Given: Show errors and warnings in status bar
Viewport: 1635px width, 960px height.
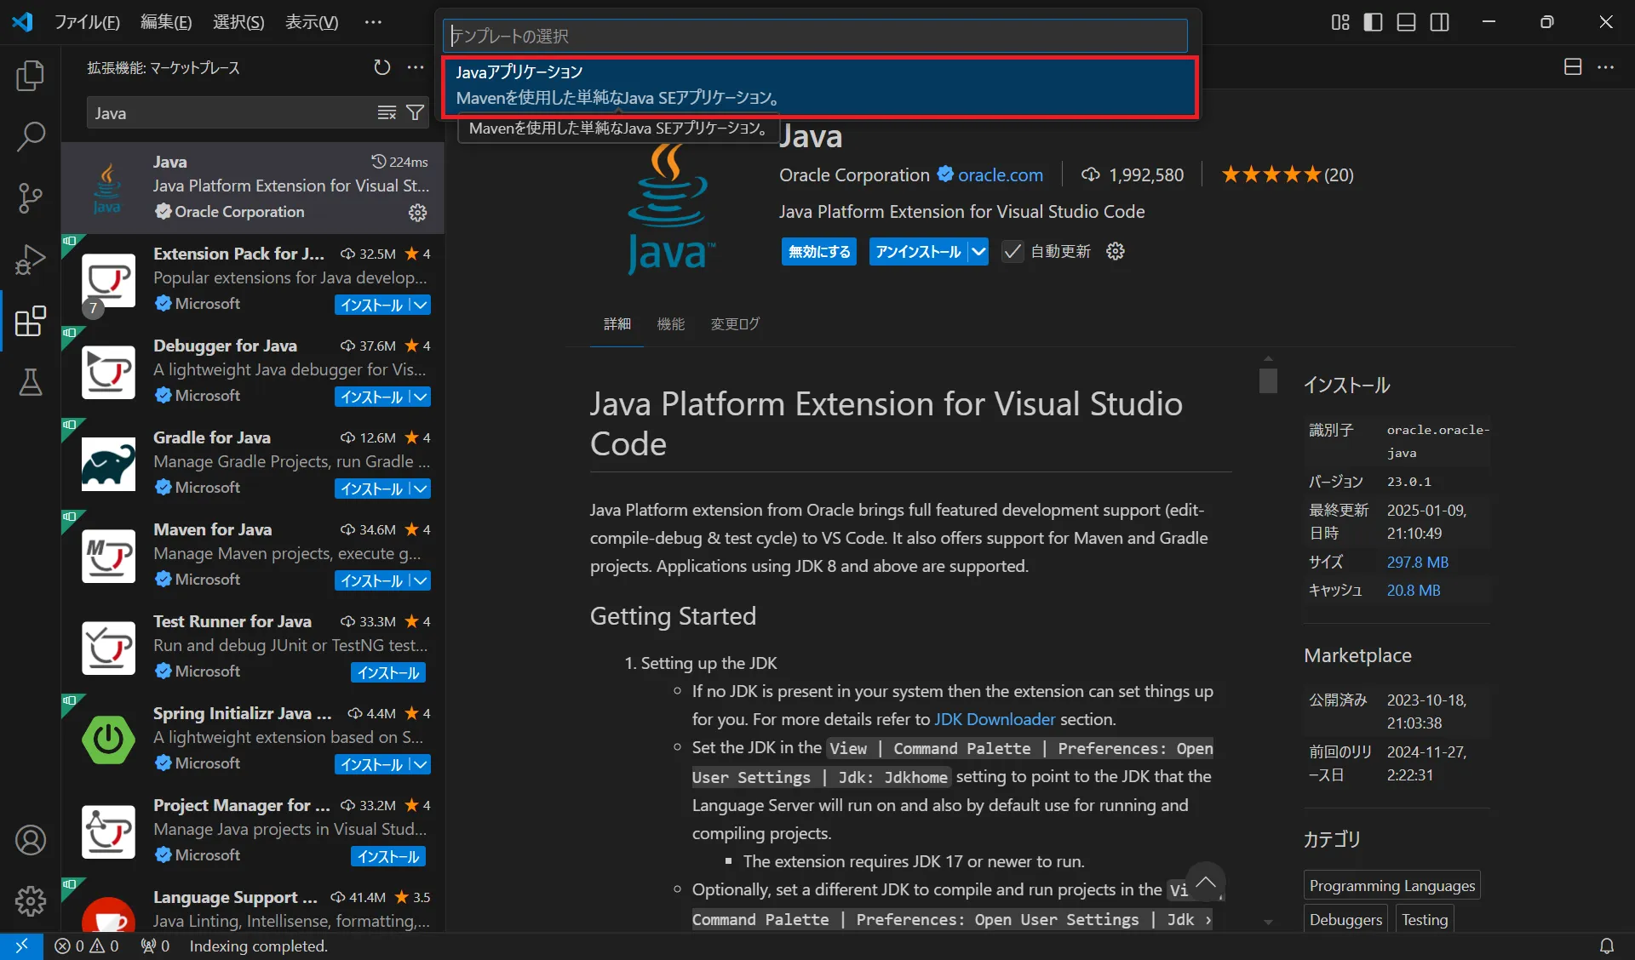Looking at the screenshot, I should click(x=86, y=946).
